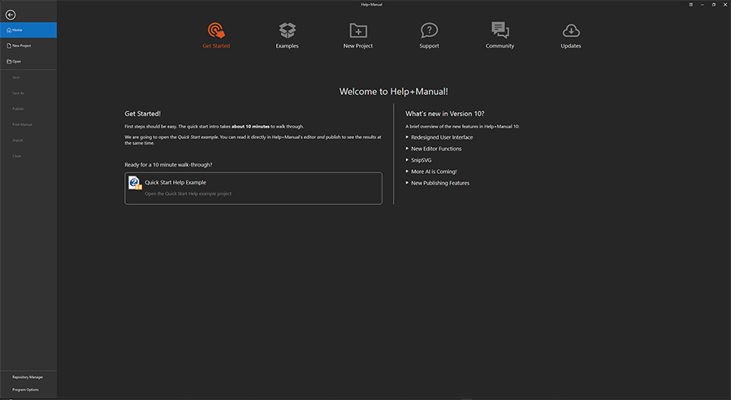Screen dimensions: 731x400
Task: Click the New Editor Functions text
Action: [x=436, y=149]
